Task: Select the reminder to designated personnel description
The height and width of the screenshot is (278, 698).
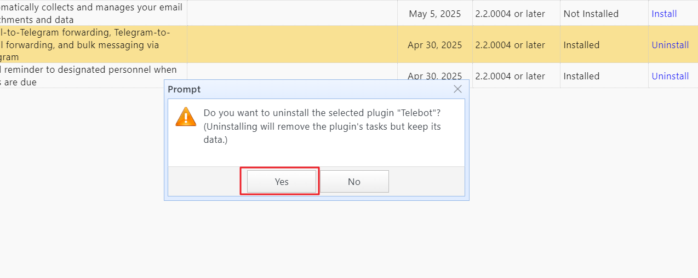Action: click(88, 76)
